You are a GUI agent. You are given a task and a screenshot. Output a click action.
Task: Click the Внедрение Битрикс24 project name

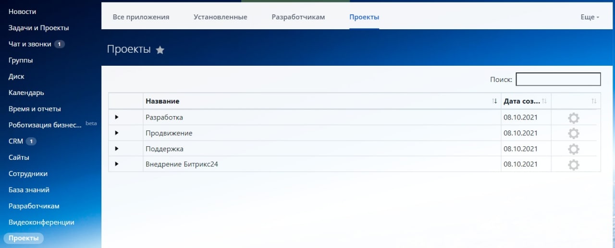coord(182,164)
